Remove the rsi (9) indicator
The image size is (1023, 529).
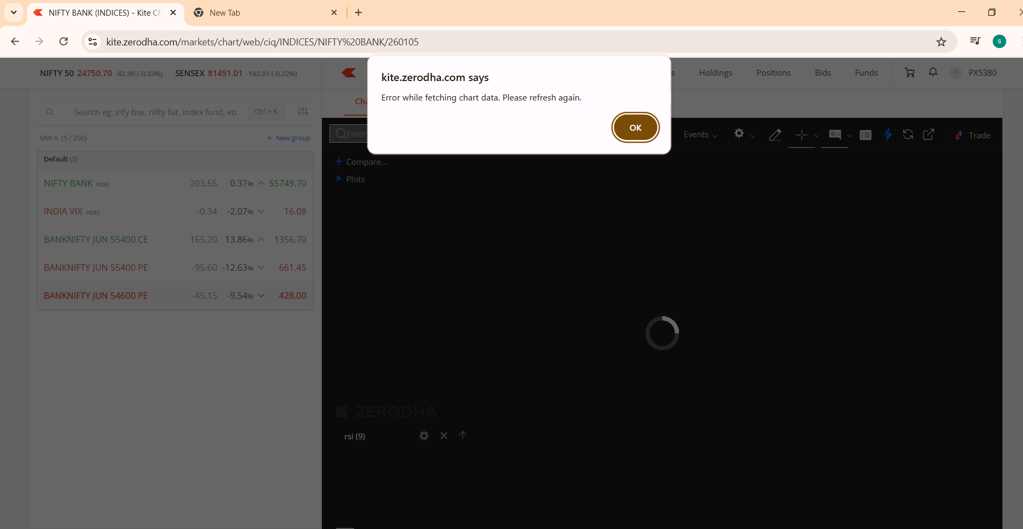tap(444, 436)
